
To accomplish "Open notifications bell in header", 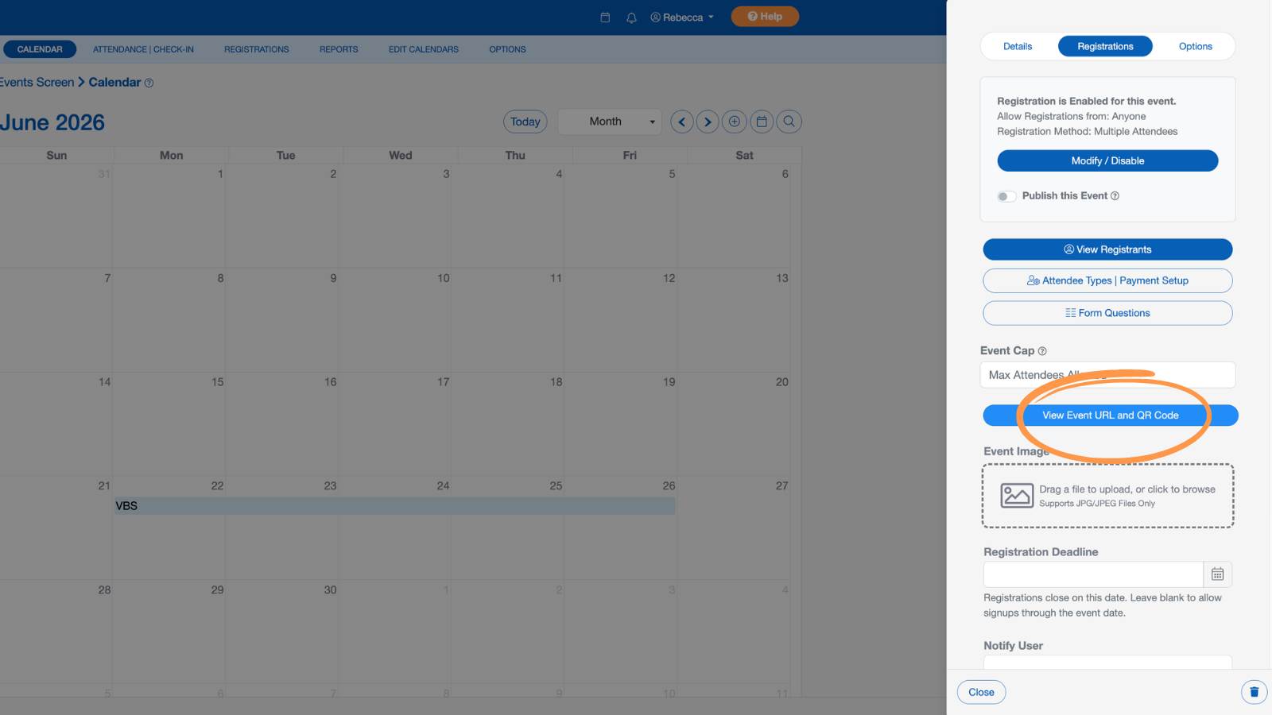I will point(631,17).
